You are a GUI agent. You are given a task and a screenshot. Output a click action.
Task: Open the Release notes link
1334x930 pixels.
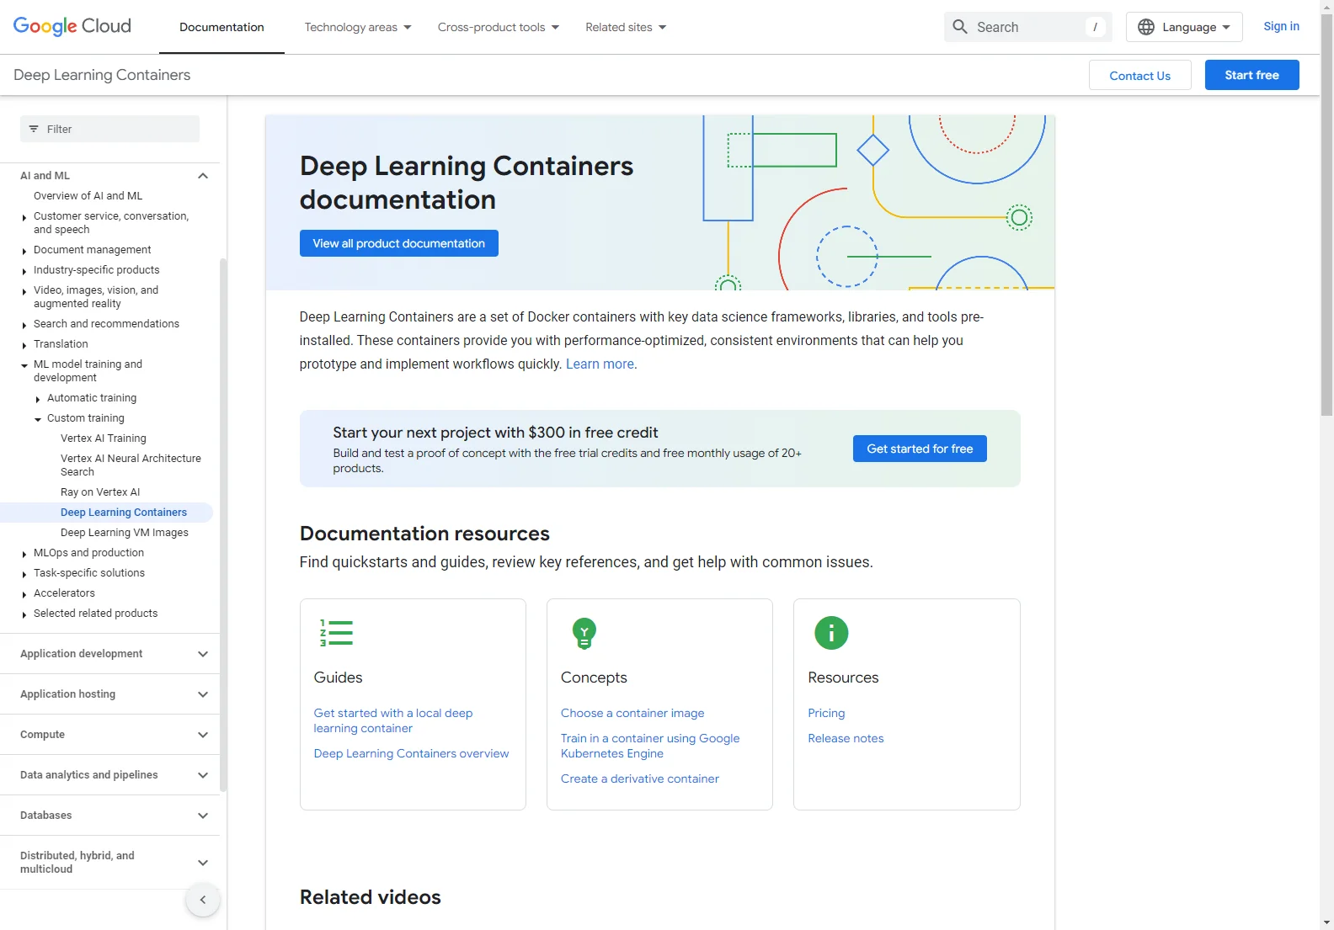point(846,738)
